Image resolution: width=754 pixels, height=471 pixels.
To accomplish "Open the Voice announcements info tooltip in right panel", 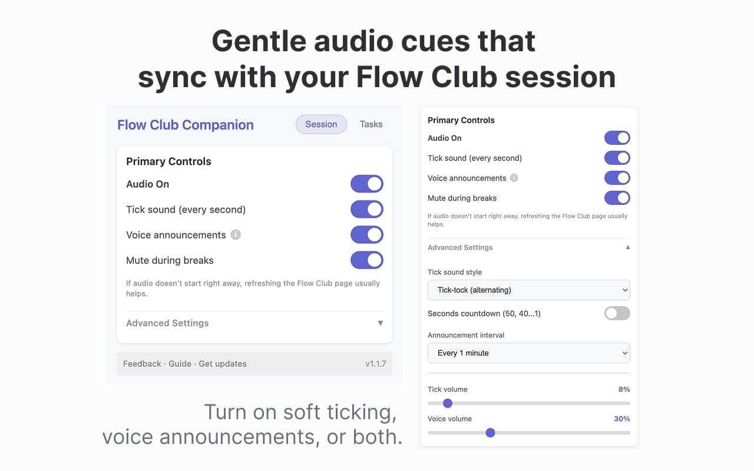I will (x=514, y=178).
